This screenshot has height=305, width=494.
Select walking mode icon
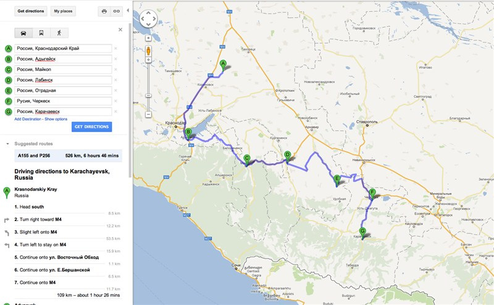tap(59, 33)
